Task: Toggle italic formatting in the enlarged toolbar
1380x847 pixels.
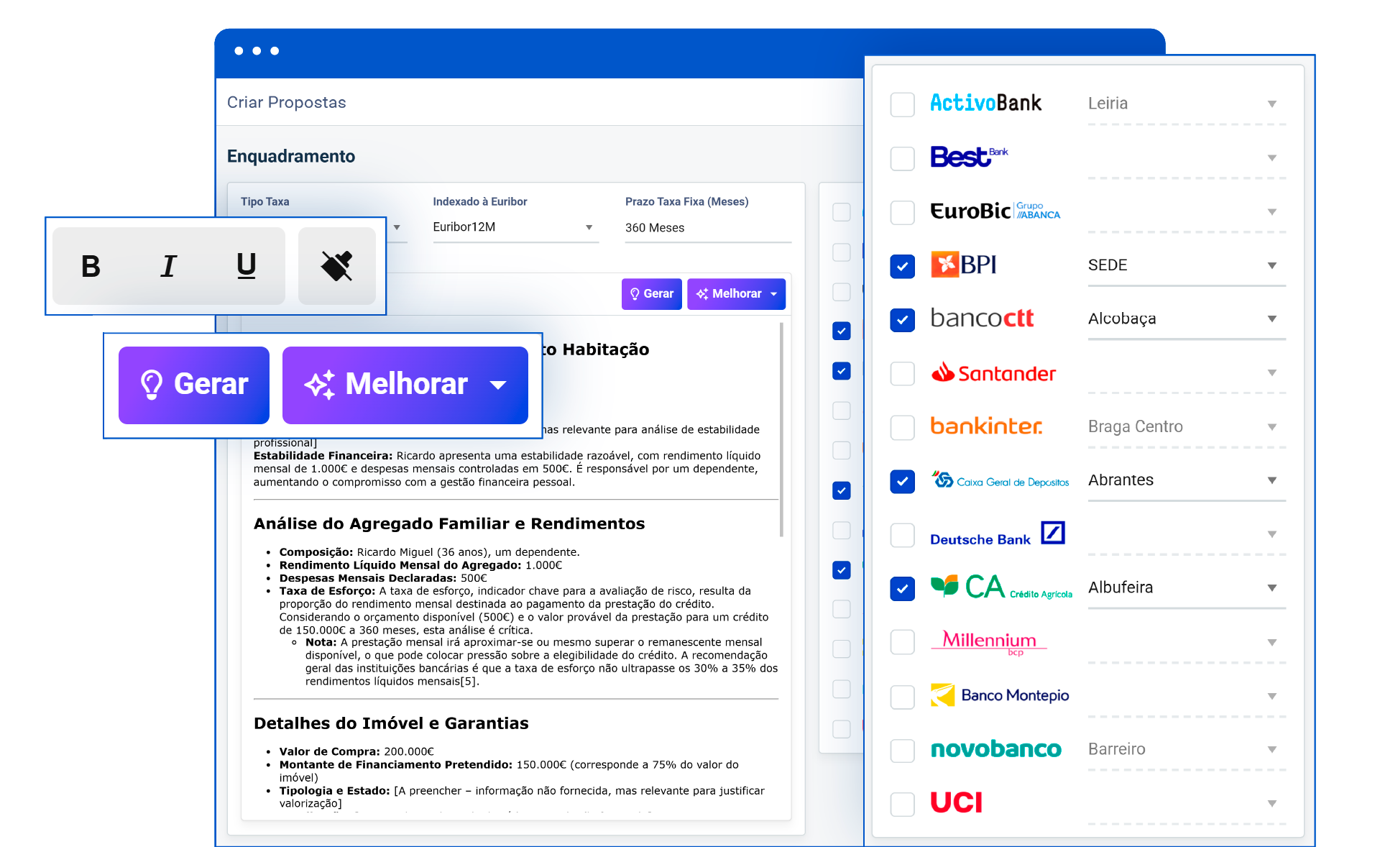Action: coord(169,266)
